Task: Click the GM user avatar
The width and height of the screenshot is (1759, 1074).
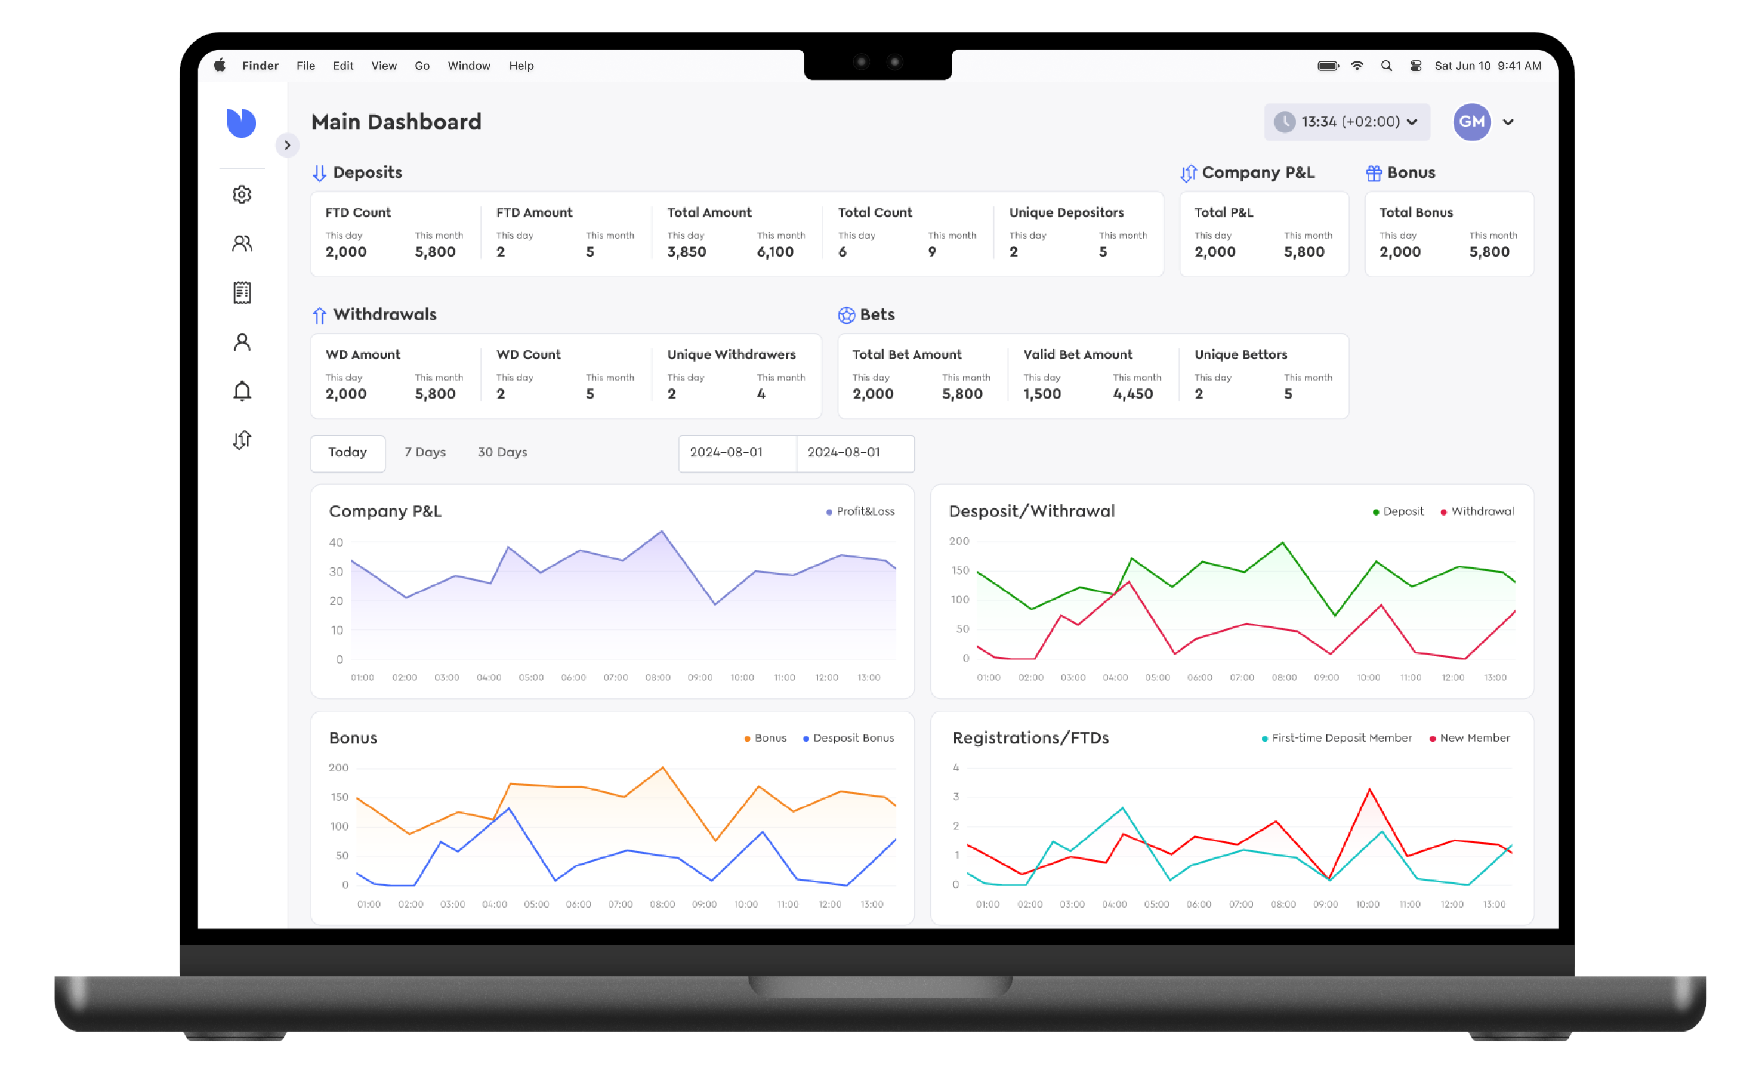Action: 1471,121
